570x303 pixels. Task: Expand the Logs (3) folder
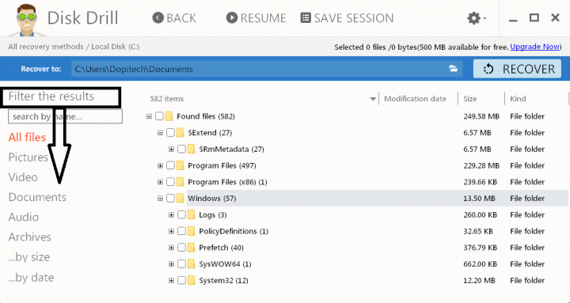click(171, 214)
